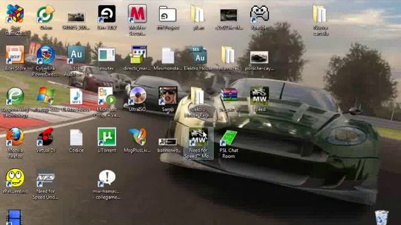401x225 pixels.
Task: Select the WinRAR archive icon
Action: (229, 95)
